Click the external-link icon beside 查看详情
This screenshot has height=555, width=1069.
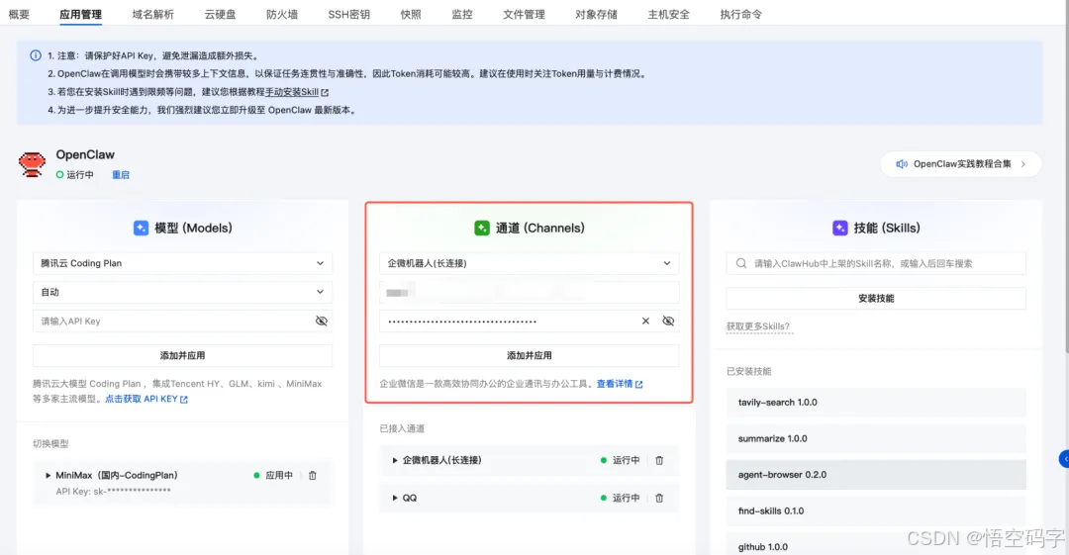[x=638, y=385]
